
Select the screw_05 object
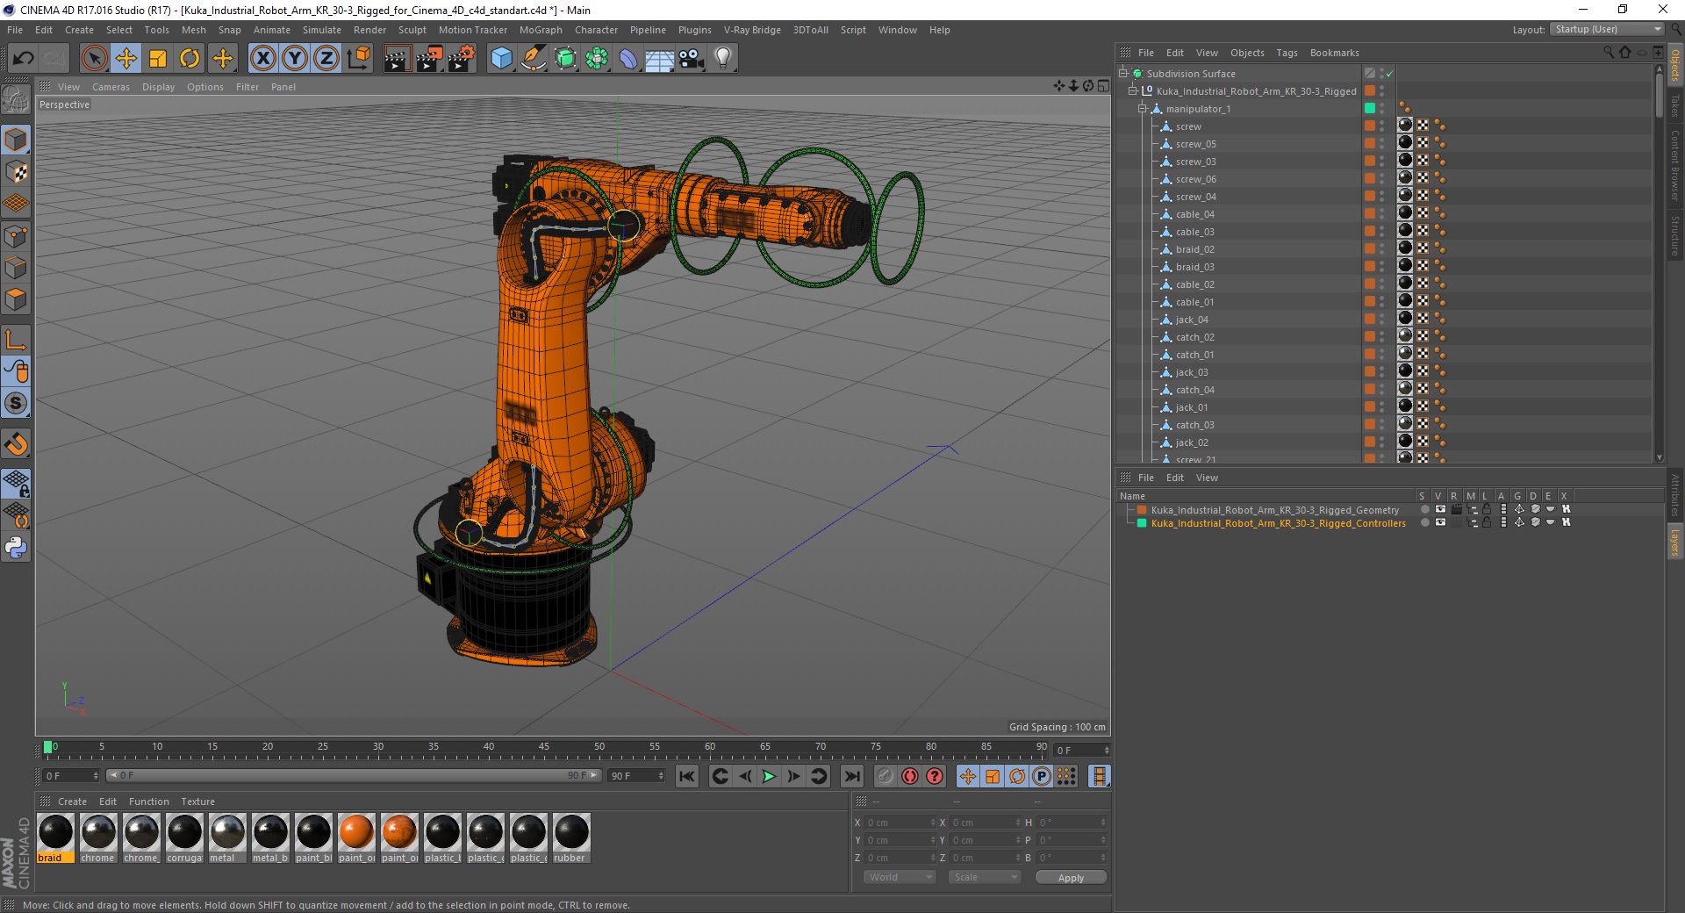tap(1195, 144)
